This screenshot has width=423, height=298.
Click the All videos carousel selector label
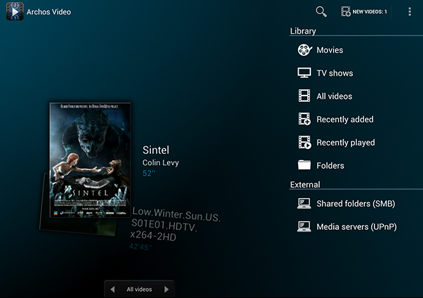click(140, 289)
